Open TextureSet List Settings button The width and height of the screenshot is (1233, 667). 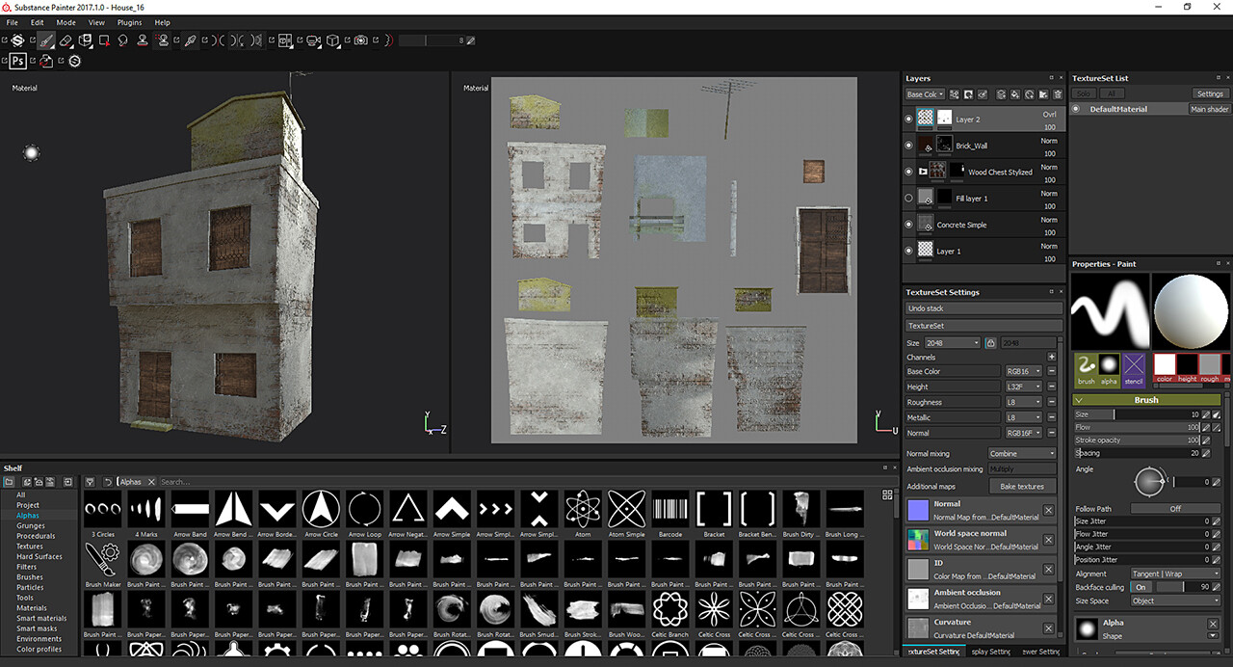pos(1209,93)
